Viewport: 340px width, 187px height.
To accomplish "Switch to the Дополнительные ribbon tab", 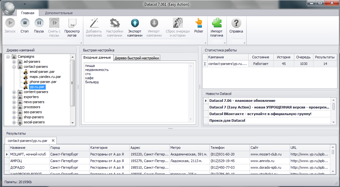I will point(59,13).
